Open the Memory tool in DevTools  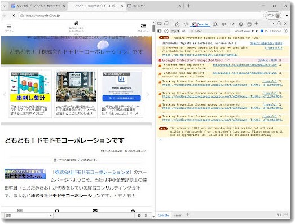241,24
